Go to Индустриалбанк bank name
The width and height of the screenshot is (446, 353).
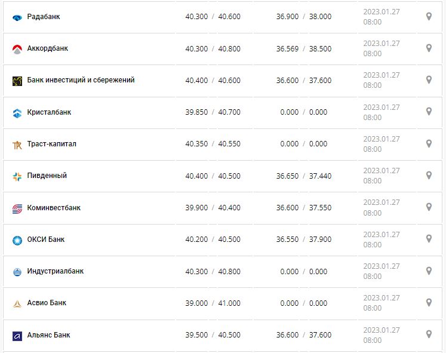pos(56,271)
